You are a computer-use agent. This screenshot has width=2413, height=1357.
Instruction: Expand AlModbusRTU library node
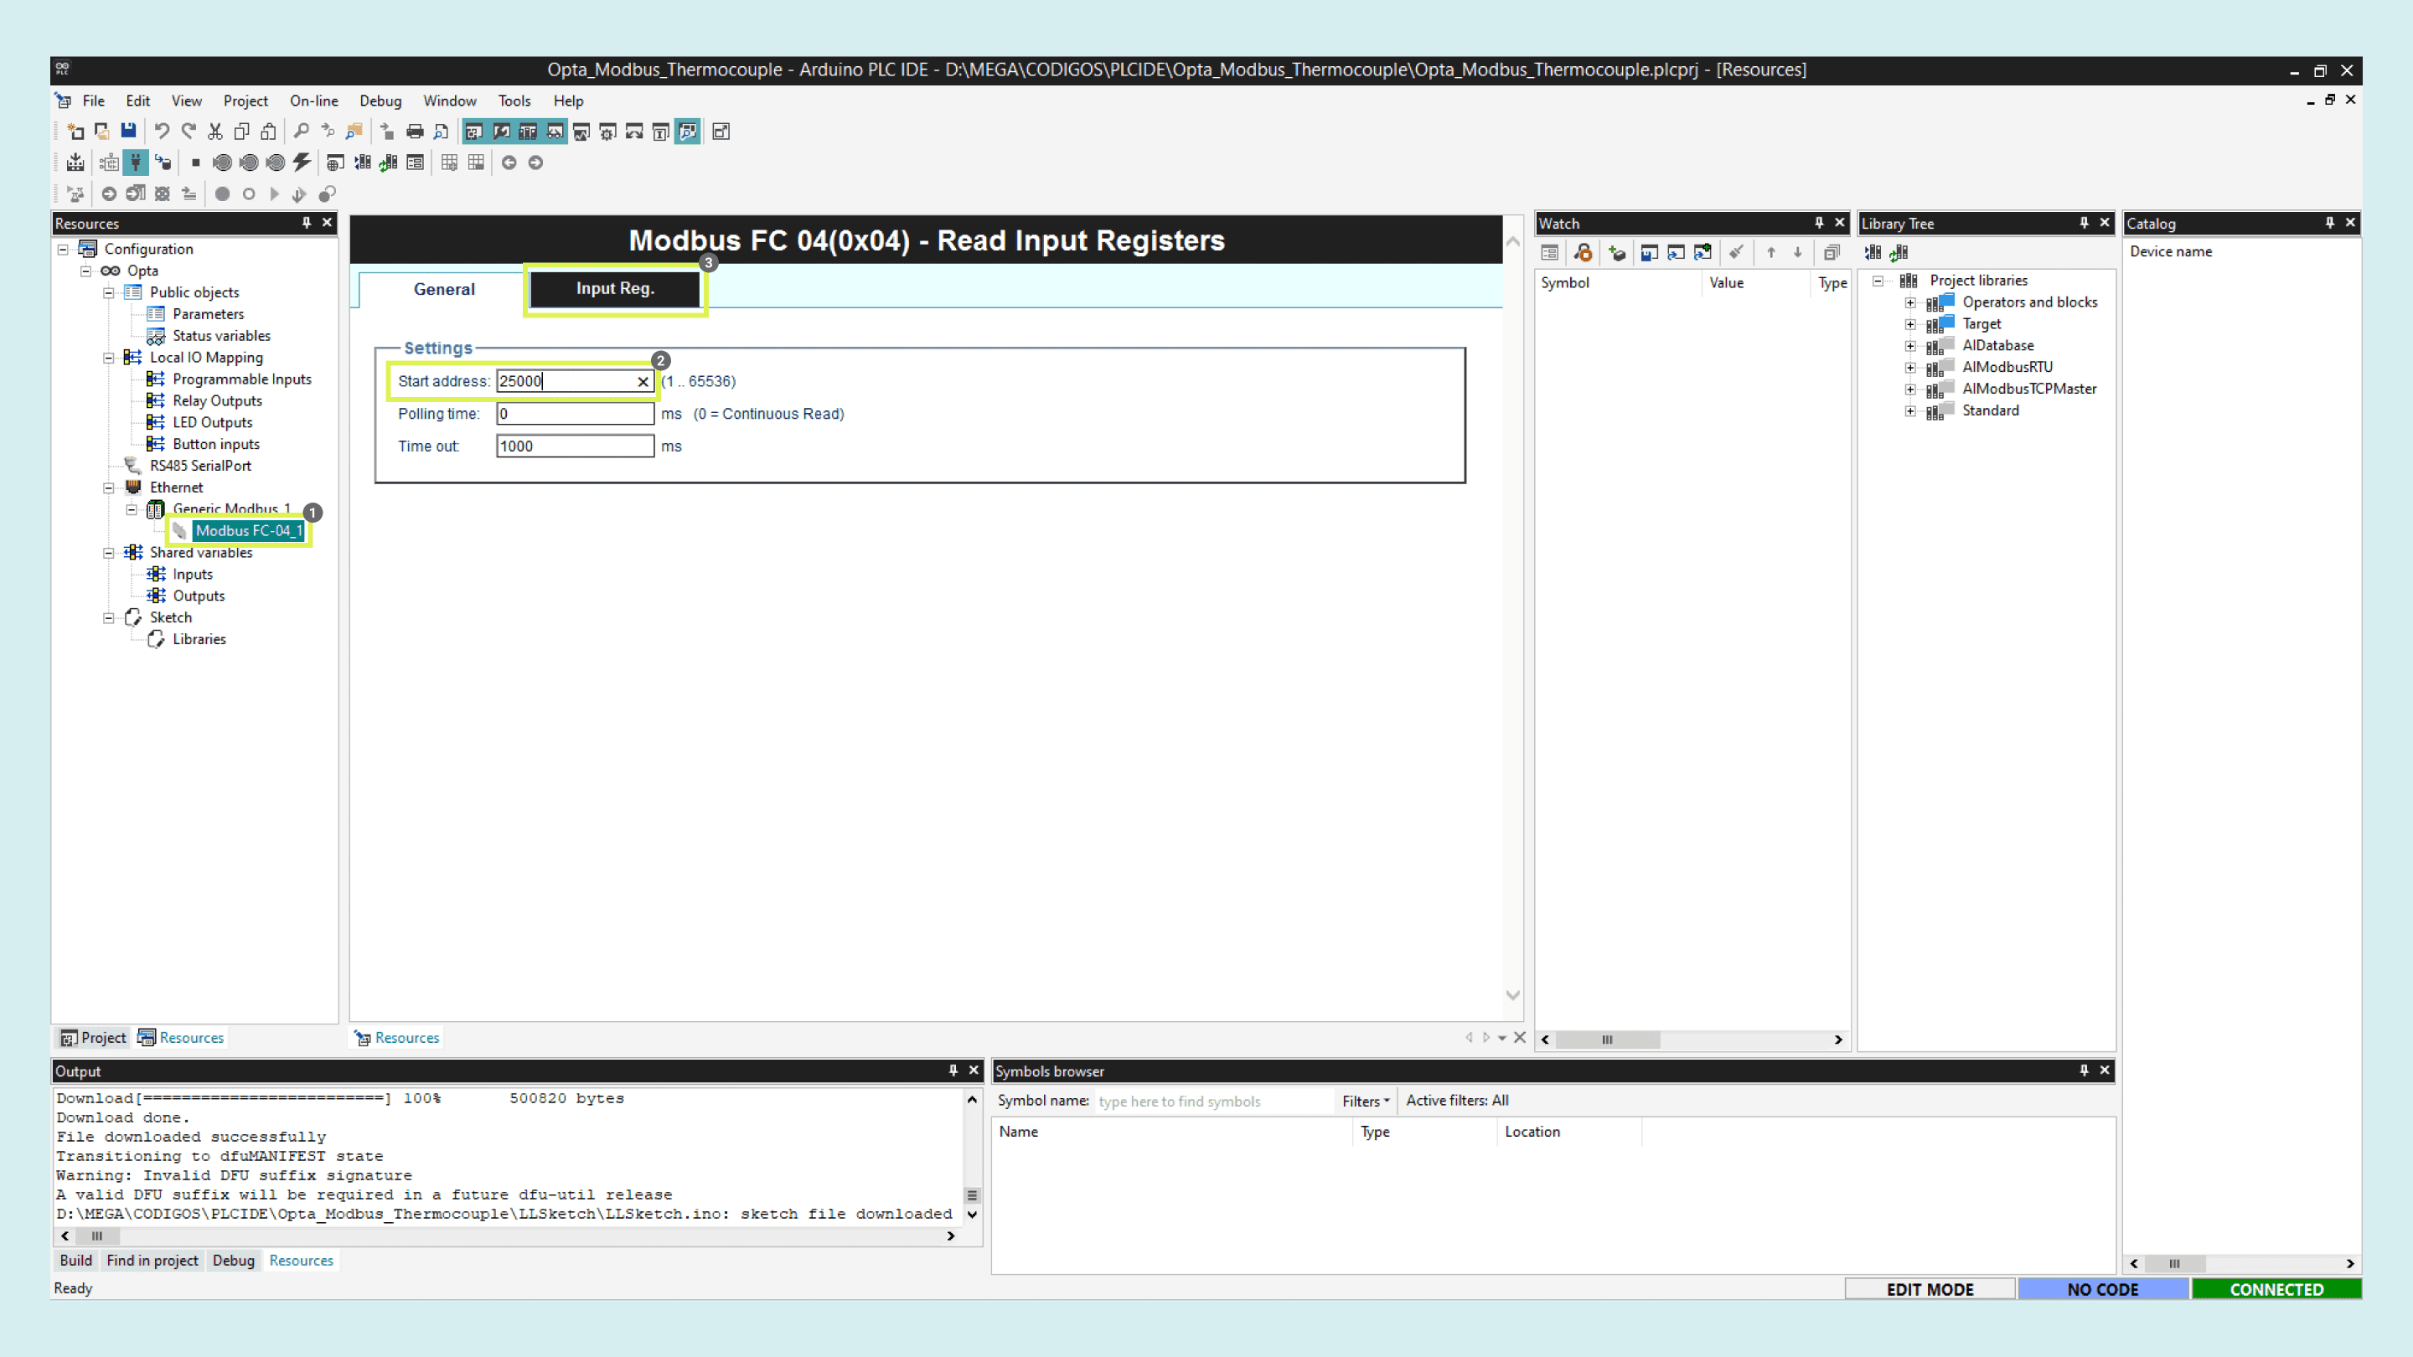[x=1910, y=368]
